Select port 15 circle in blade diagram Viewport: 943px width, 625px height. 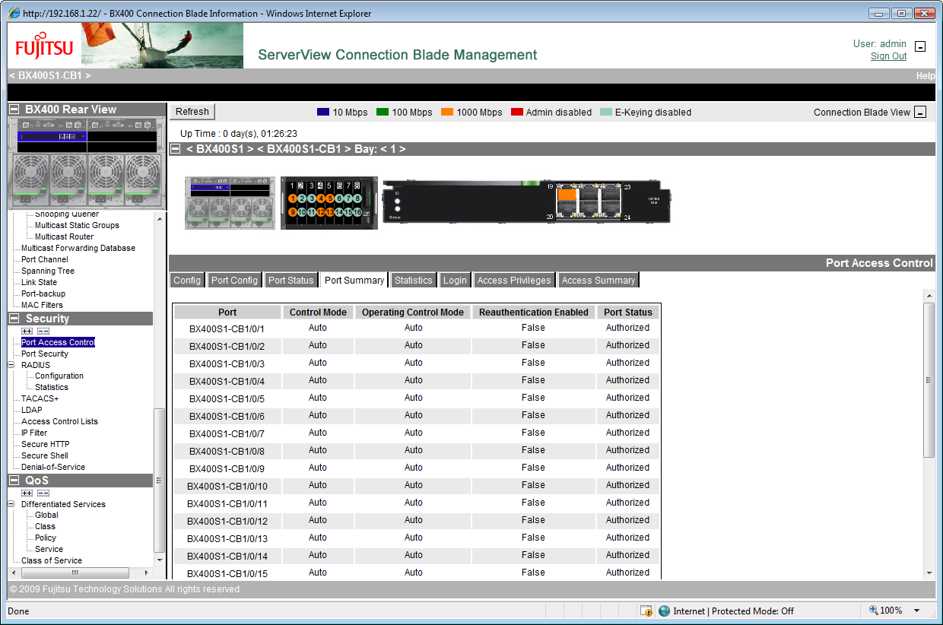coord(348,212)
